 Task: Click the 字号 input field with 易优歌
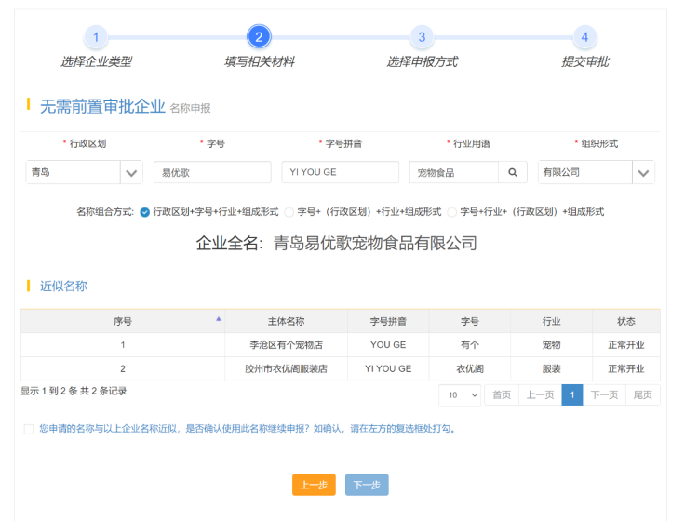tap(212, 172)
